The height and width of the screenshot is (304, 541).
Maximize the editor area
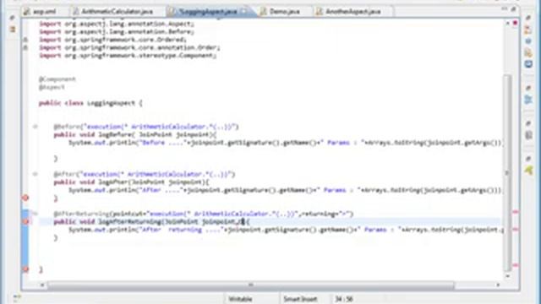click(513, 9)
